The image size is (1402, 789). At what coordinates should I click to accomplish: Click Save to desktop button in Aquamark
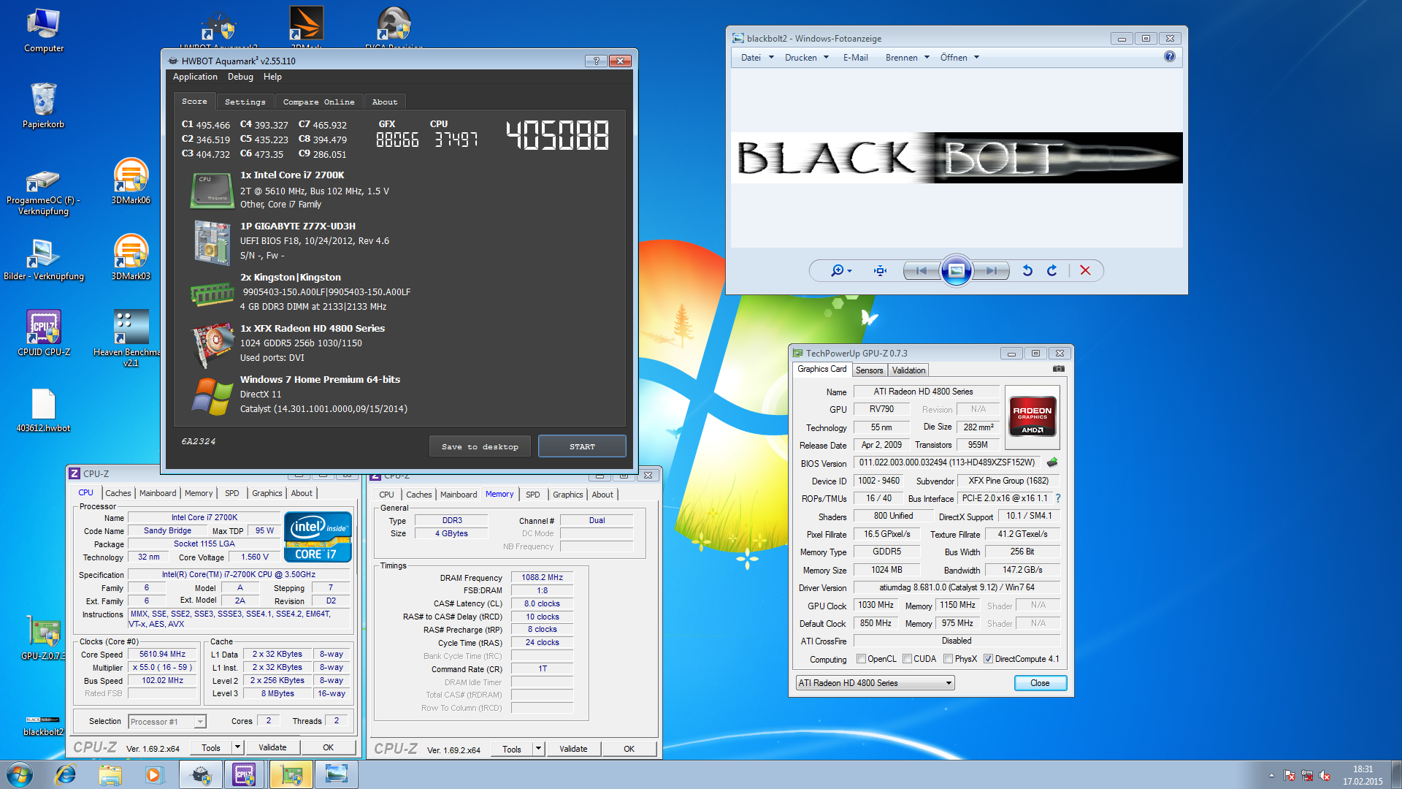coord(480,446)
